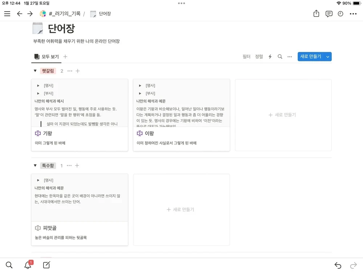The width and height of the screenshot is (363, 272).
Task: Select 높은 벼슬의 관리를 피하는 뒷골목 text
Action: (x=61, y=238)
